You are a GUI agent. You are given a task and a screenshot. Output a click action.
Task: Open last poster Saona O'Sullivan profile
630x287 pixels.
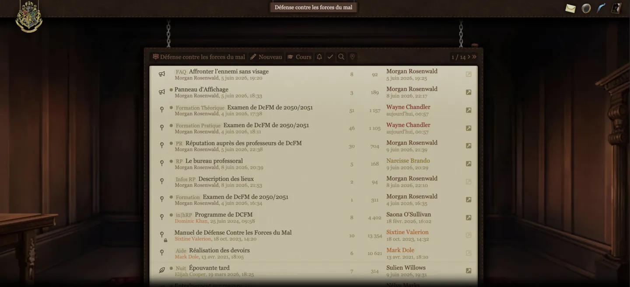click(x=409, y=214)
